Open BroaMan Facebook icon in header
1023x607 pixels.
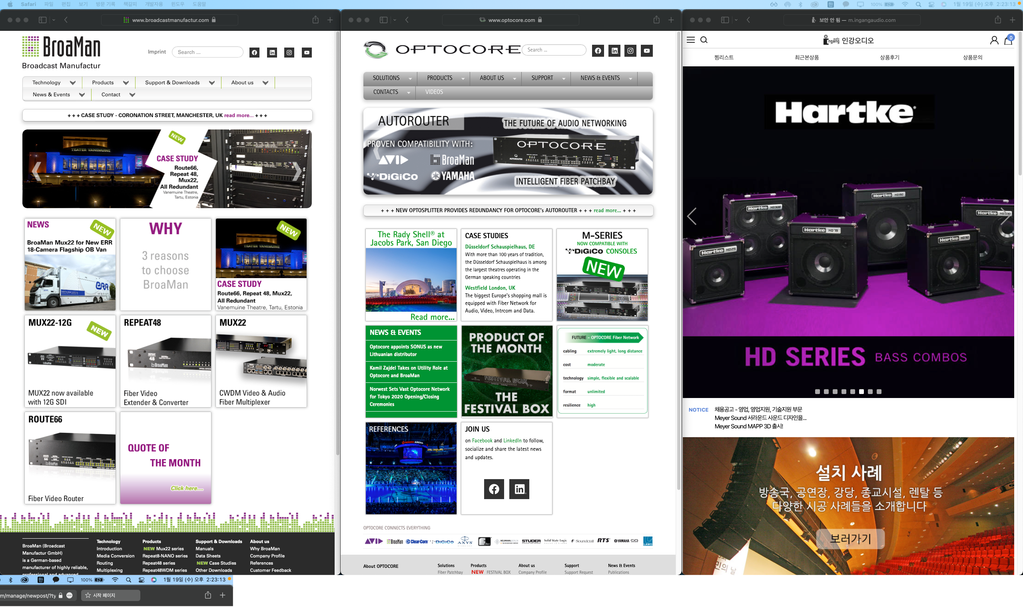click(x=255, y=52)
